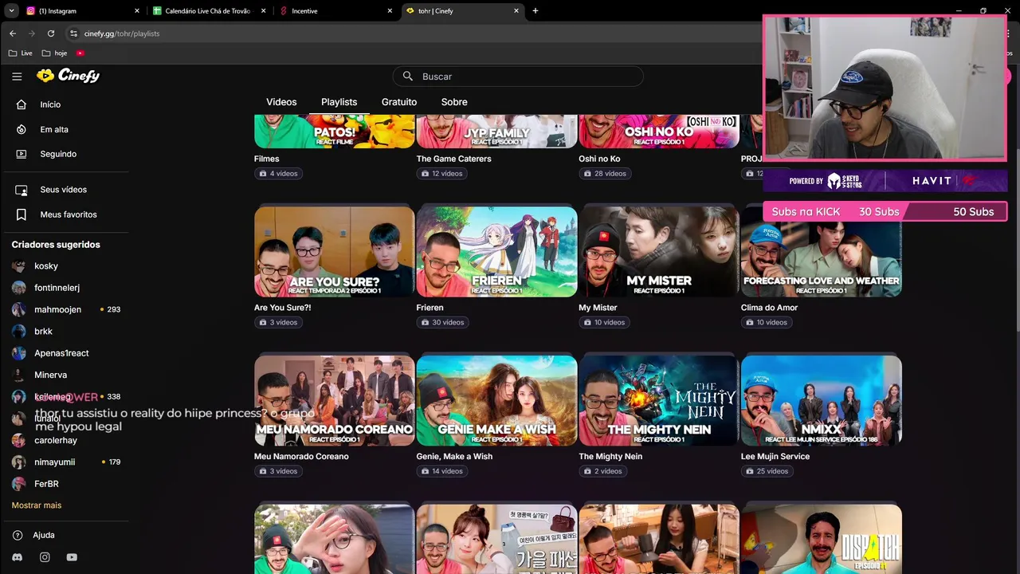This screenshot has width=1020, height=574.
Task: Close the tohr | Cinefy tab
Action: pos(516,11)
